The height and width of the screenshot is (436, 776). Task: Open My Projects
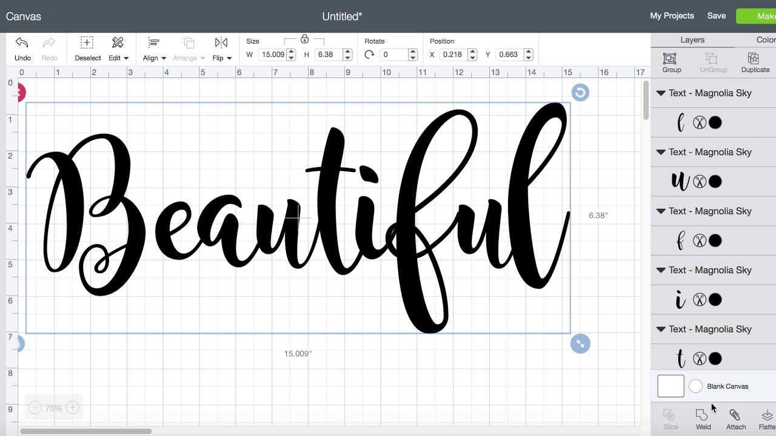pos(672,16)
